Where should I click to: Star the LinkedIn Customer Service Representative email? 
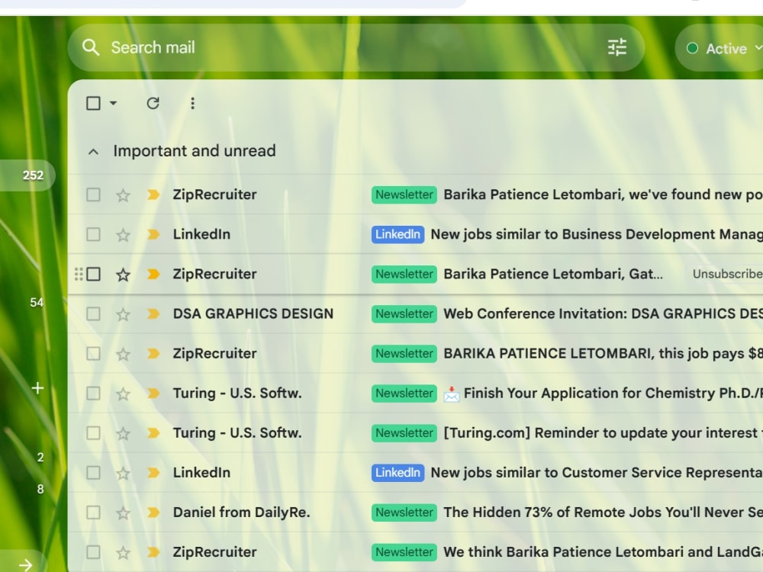[123, 474]
